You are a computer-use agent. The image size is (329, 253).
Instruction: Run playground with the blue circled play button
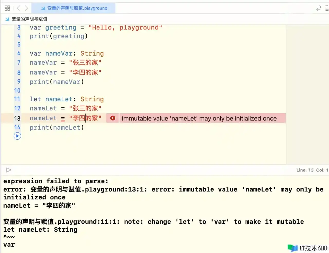[x=17, y=136]
